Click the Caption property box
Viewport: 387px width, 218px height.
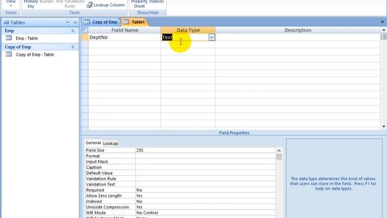206,167
